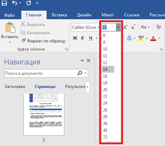The image size is (165, 146).
Task: Increase font size with the larger A icon
Action: point(126,27)
